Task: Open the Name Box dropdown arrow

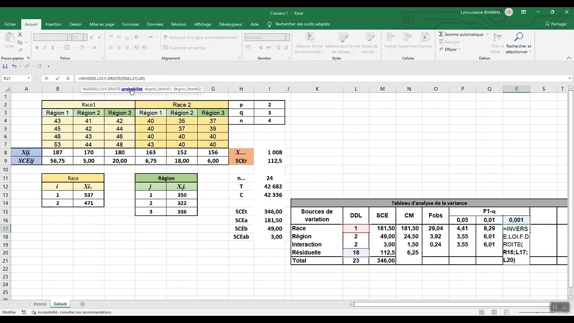Action: point(29,78)
